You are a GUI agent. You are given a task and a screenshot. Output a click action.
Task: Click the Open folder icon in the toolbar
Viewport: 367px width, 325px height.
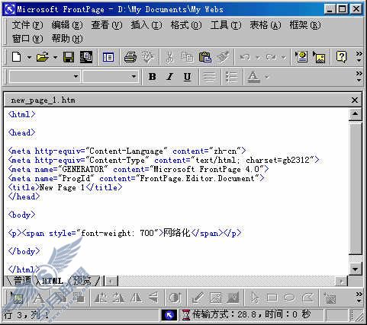click(43, 57)
